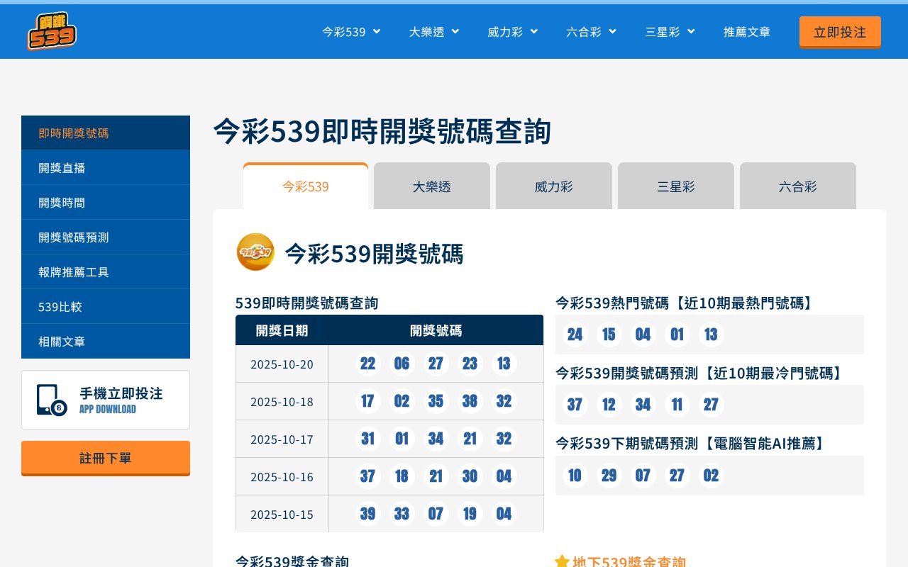Open the 六合彩 dropdown menu

point(591,31)
